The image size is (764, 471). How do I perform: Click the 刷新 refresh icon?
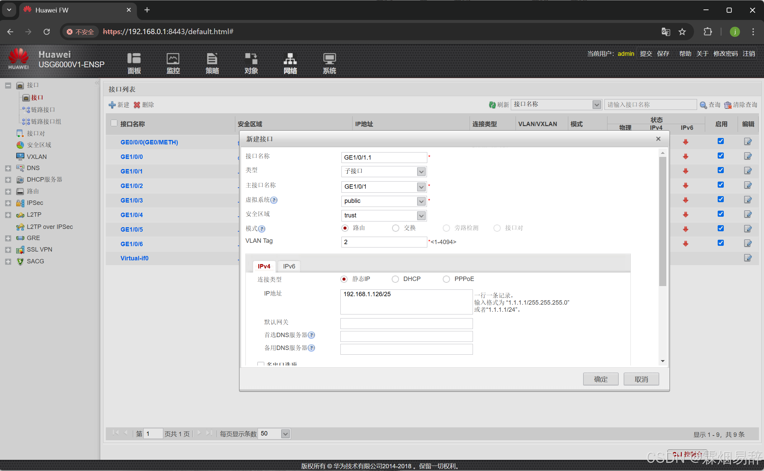tap(492, 105)
